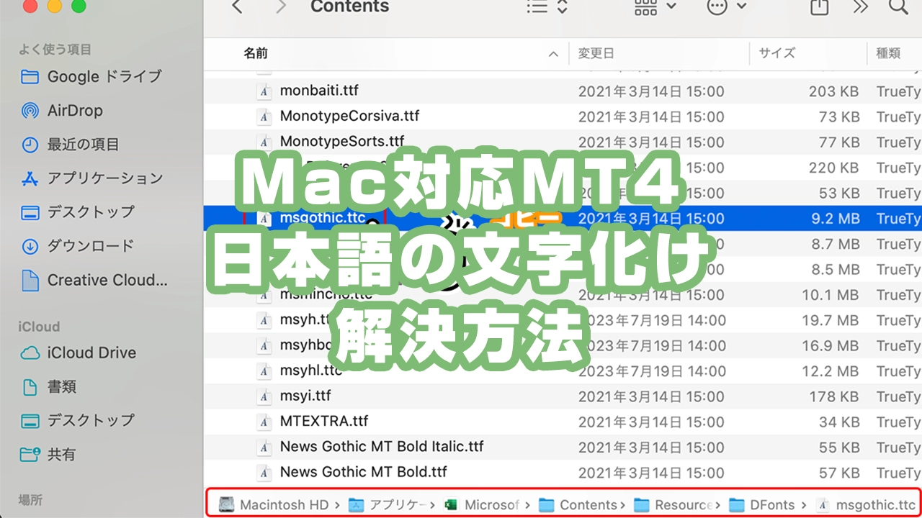The width and height of the screenshot is (922, 518).
Task: Click the Microsoft Excel path bar item
Action: pos(482,504)
